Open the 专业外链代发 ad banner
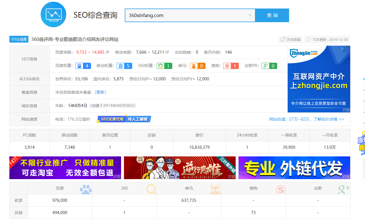Image resolution: width=365 pixels, height=220 pixels. click(294, 168)
